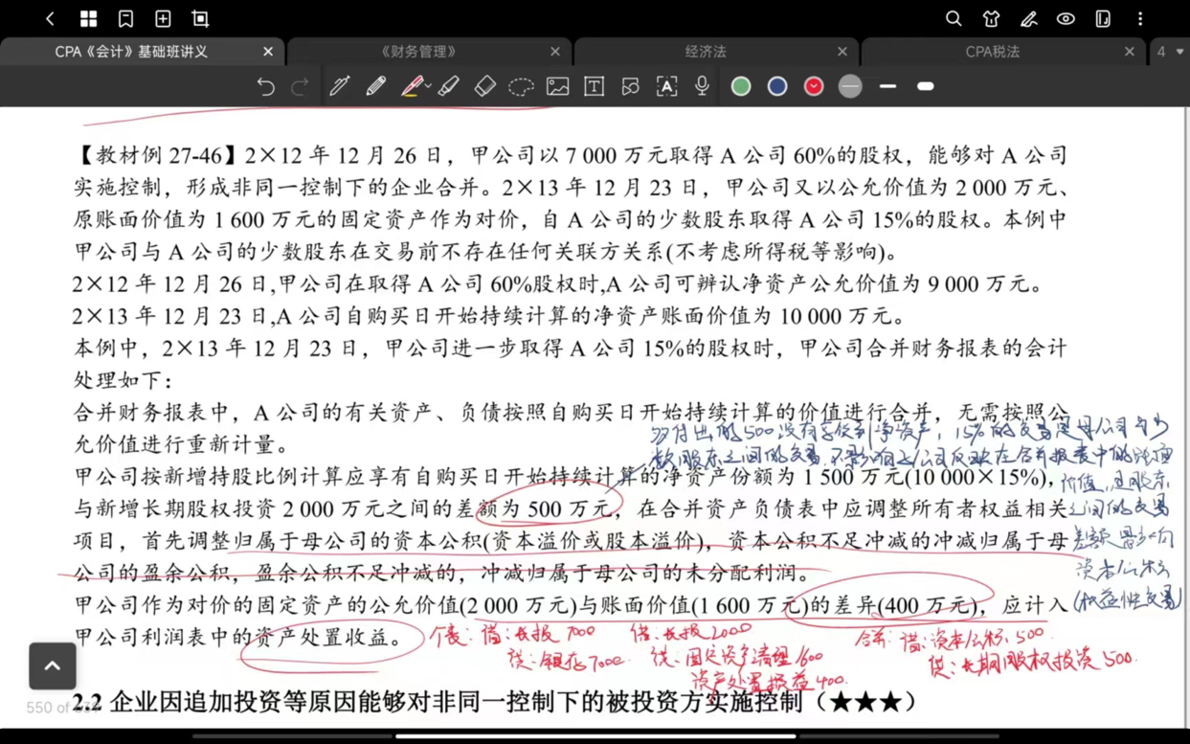Expand the highlighter tool options
Screen dimensions: 1190x744
(x=429, y=86)
